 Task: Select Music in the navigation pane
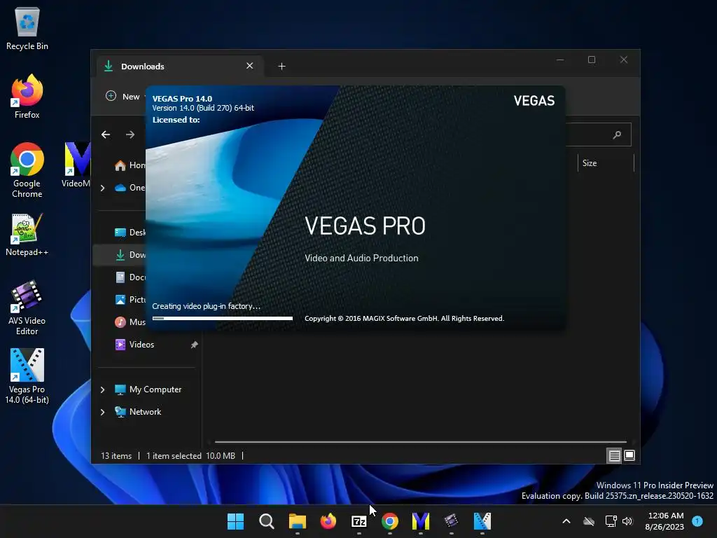pos(130,322)
